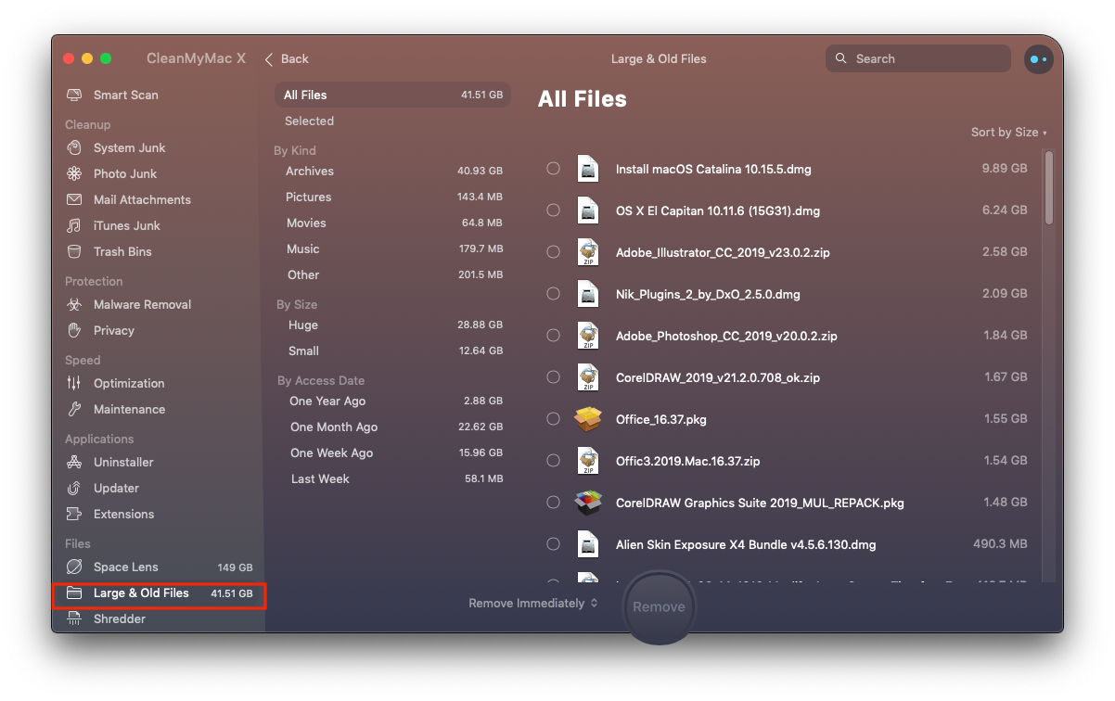Click the Search input field

pos(928,59)
